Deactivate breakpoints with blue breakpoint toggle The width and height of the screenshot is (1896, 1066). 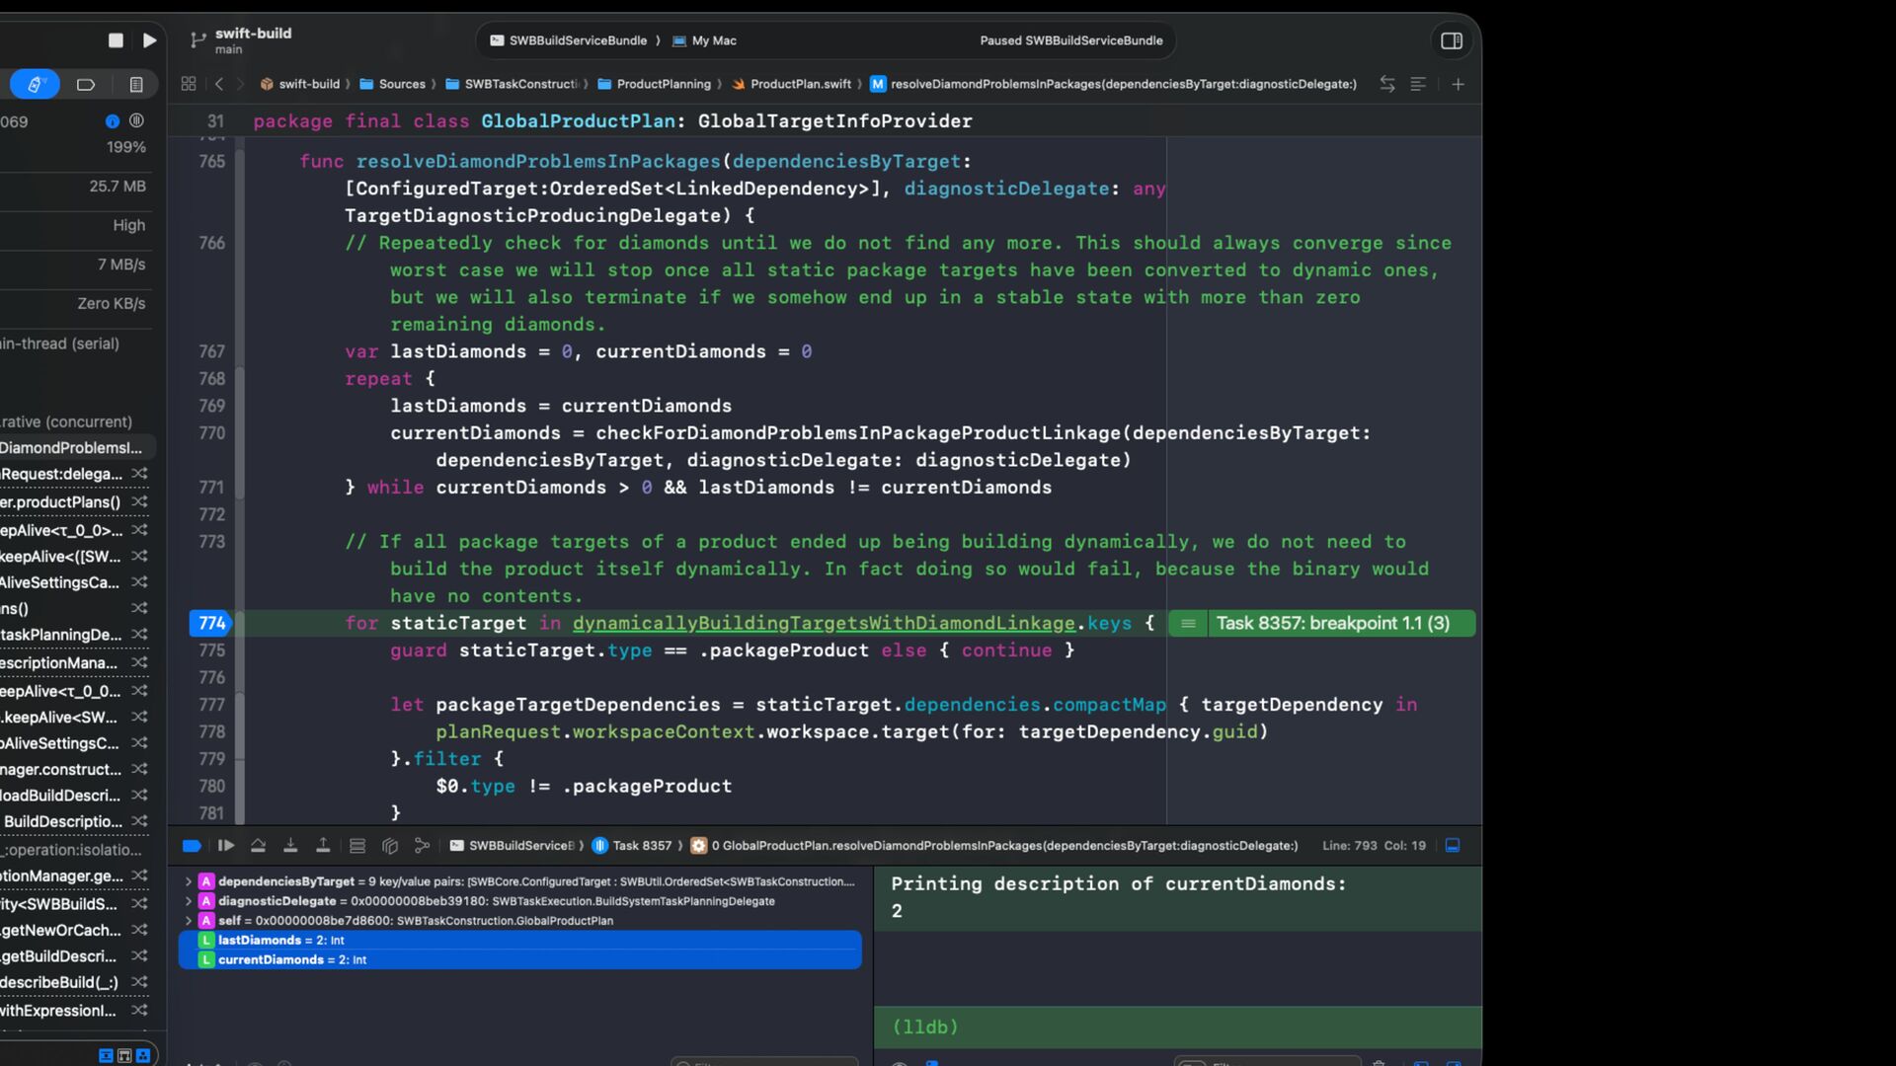coord(193,846)
